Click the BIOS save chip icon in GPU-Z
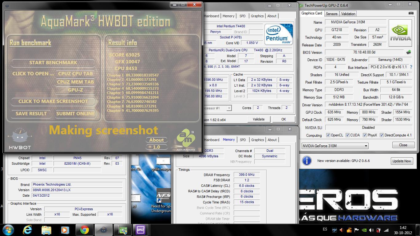This screenshot has height=236, width=420. coord(409,52)
